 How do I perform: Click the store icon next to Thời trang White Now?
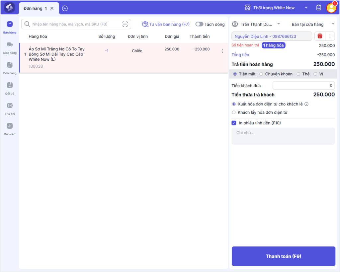click(x=247, y=8)
